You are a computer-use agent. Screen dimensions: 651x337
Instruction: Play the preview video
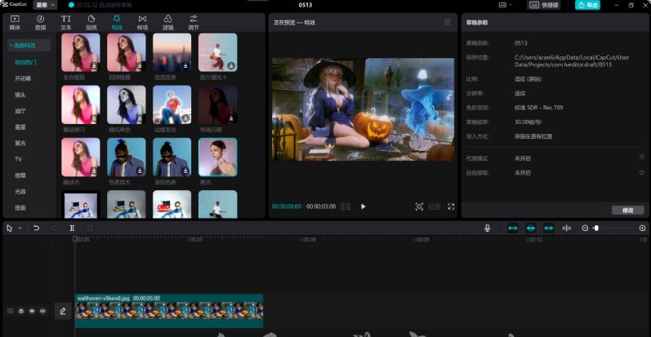tap(363, 206)
